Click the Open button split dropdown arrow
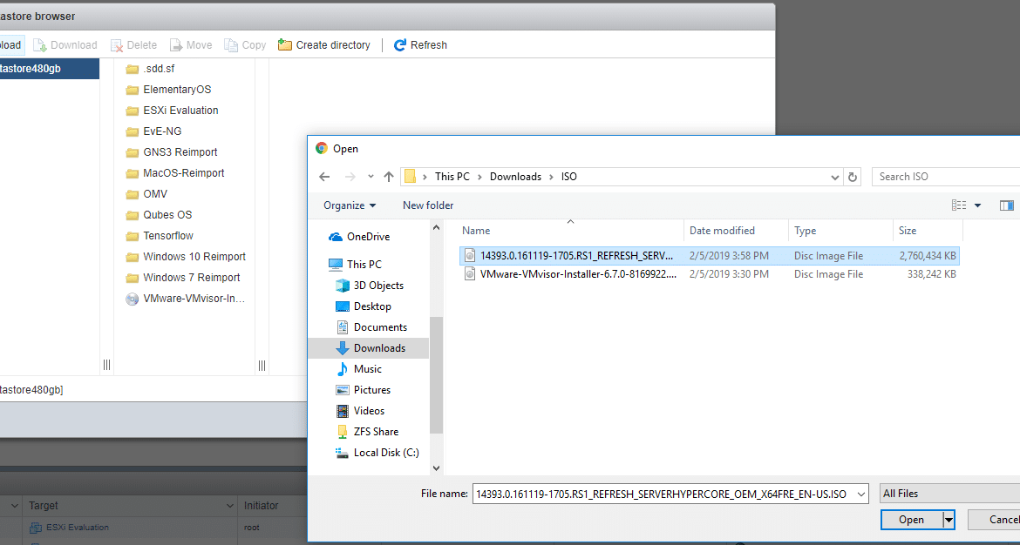The image size is (1020, 545). tap(949, 520)
